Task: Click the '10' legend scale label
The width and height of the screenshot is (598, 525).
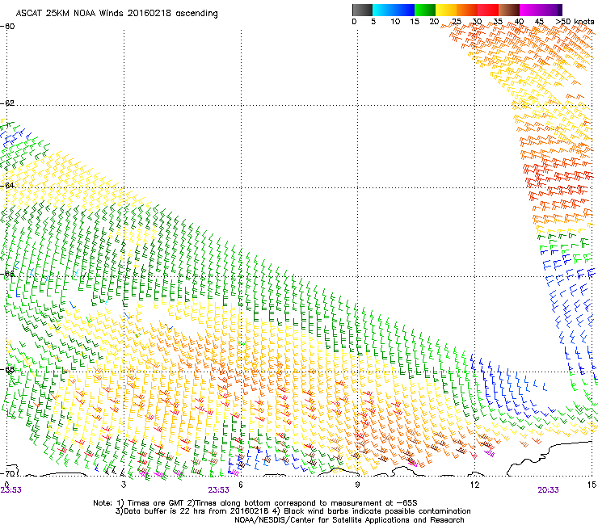Action: tap(395, 22)
